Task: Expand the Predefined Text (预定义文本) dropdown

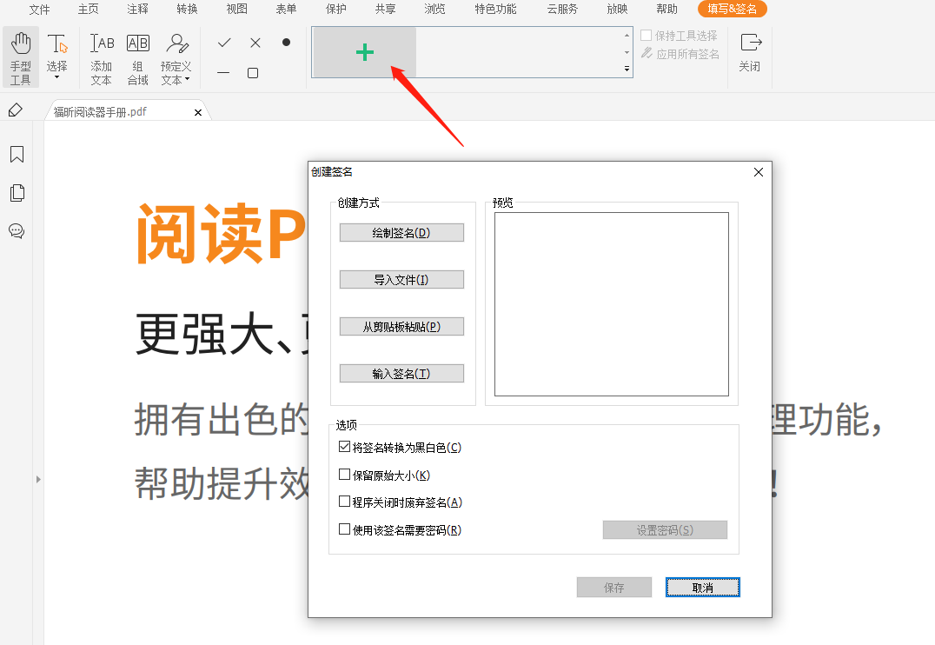Action: [x=176, y=80]
